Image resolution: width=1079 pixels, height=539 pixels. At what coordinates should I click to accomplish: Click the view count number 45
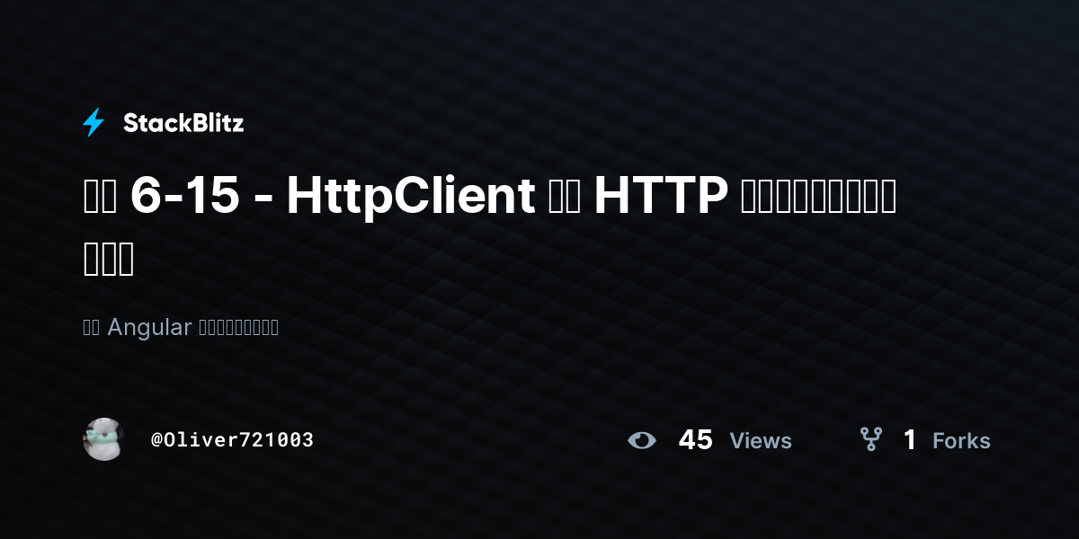click(x=696, y=440)
